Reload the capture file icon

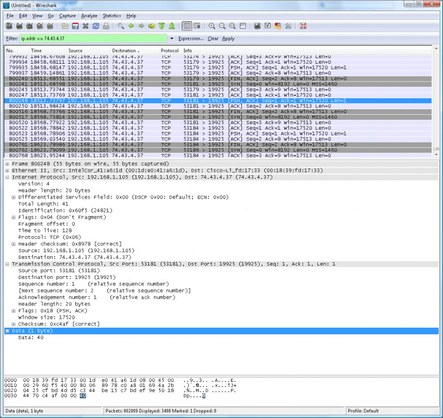(x=96, y=26)
